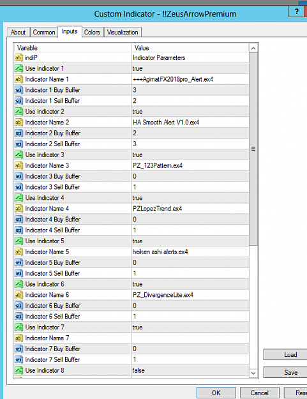This screenshot has height=399, width=307.
Task: Click integer icon for Indicator 3 Buy Buffer
Action: (x=19, y=176)
